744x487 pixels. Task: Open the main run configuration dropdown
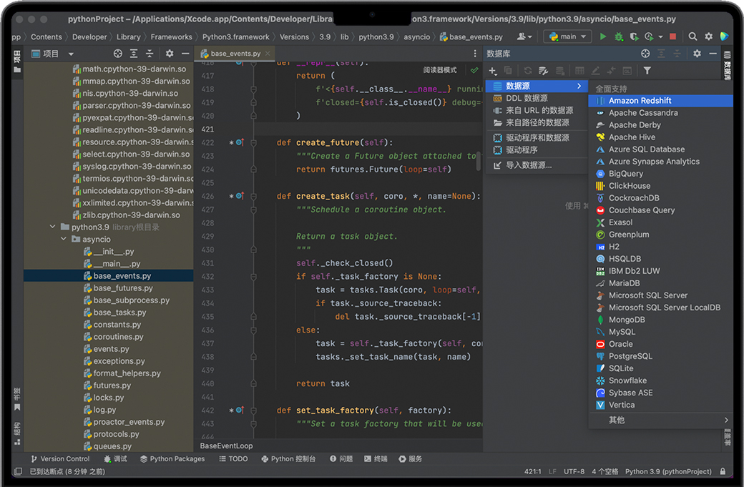click(567, 36)
